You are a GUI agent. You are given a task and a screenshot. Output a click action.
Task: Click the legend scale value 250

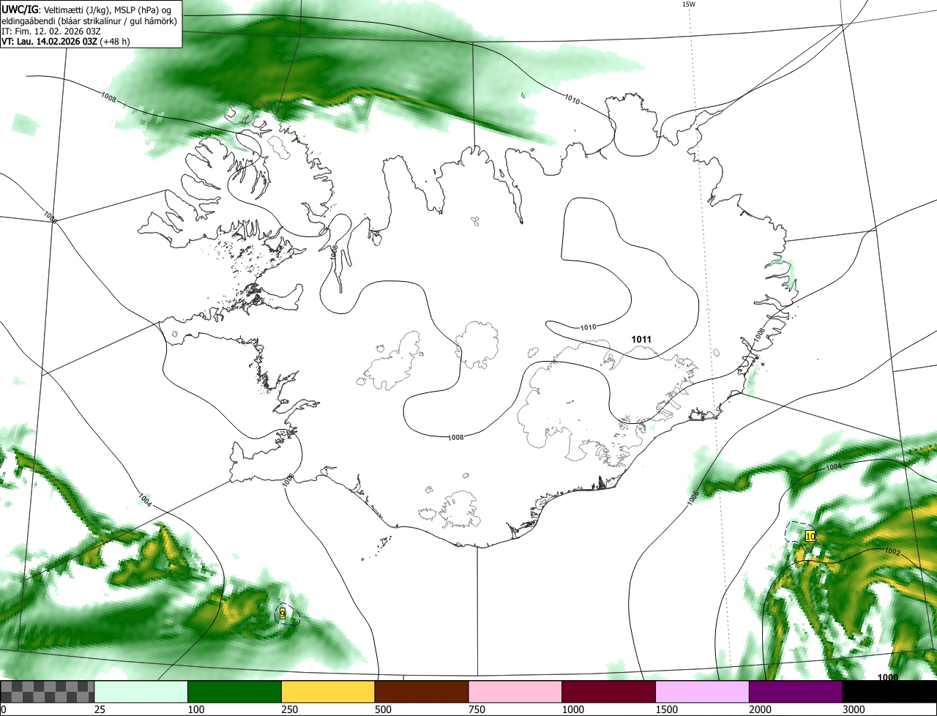click(x=290, y=709)
